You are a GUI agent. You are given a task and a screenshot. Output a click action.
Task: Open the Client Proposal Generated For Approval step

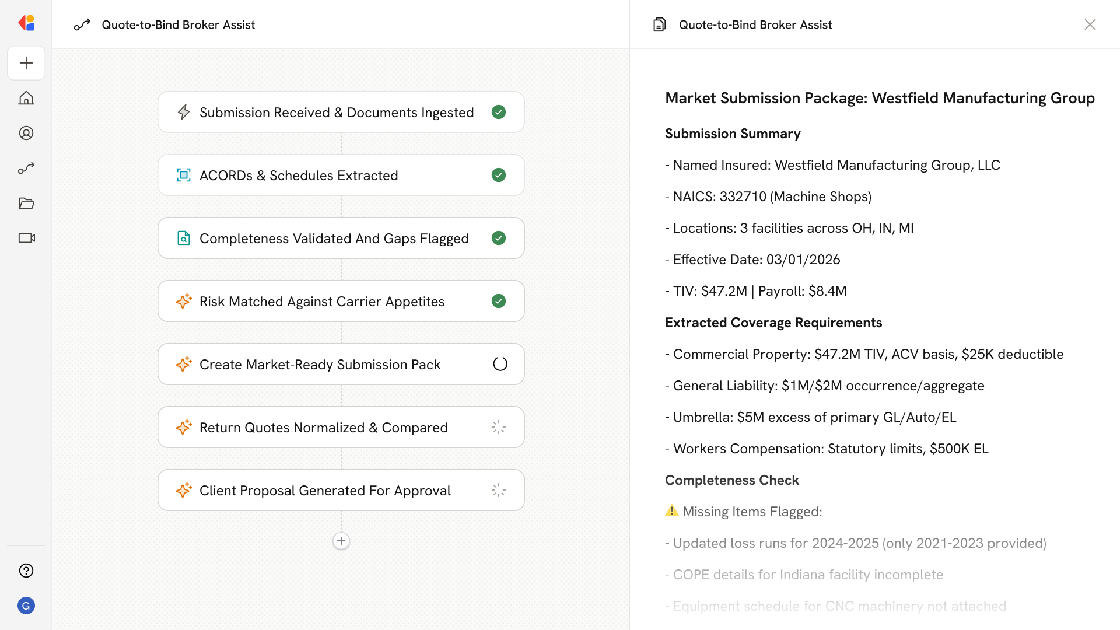[325, 491]
